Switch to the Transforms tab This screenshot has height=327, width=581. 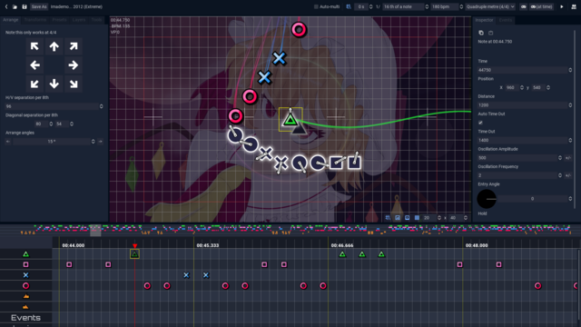(35, 20)
